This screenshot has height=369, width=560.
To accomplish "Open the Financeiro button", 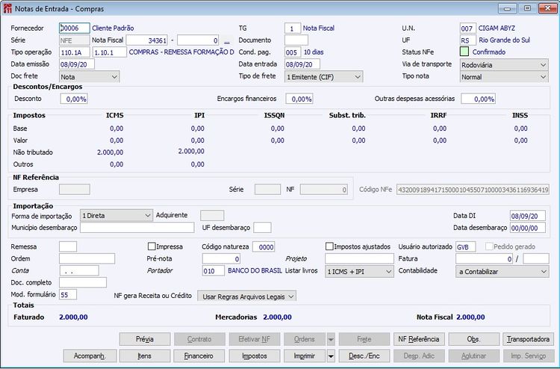I will coord(199,356).
